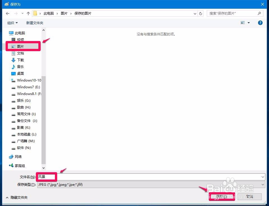Open 视频 in the navigation pane
Screen dimensions: 269x206
click(x=20, y=40)
